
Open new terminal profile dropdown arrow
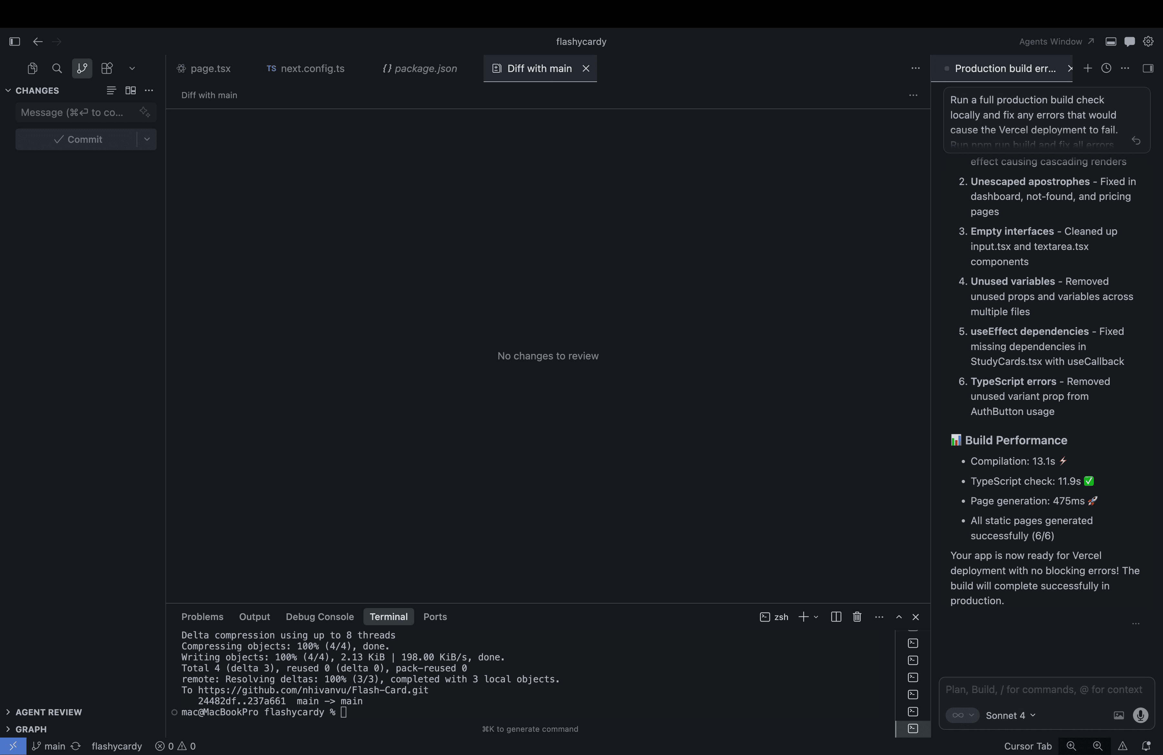pos(816,617)
